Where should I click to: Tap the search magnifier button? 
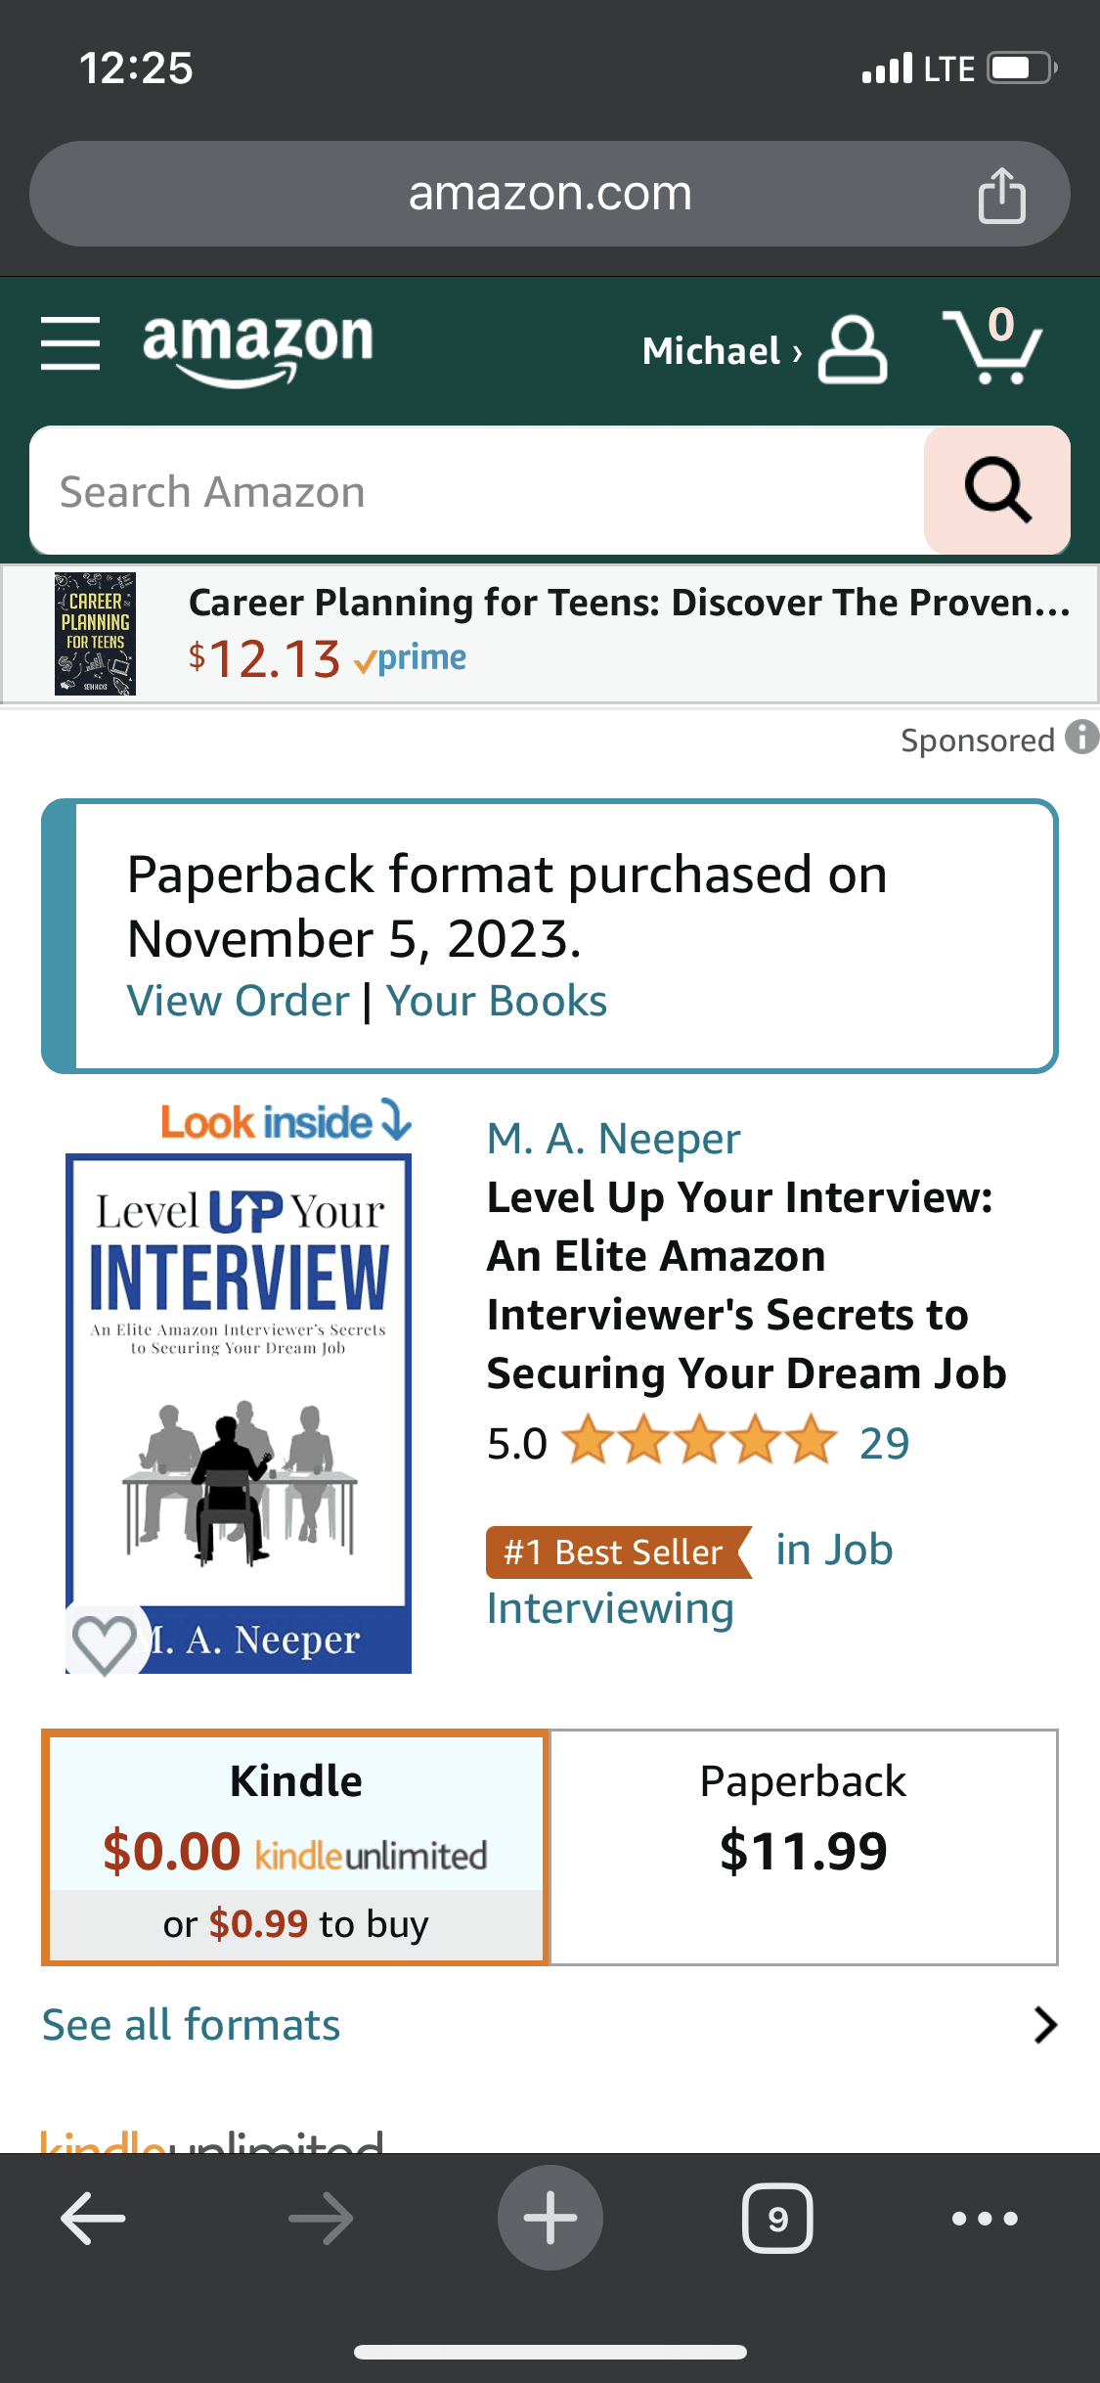[996, 490]
